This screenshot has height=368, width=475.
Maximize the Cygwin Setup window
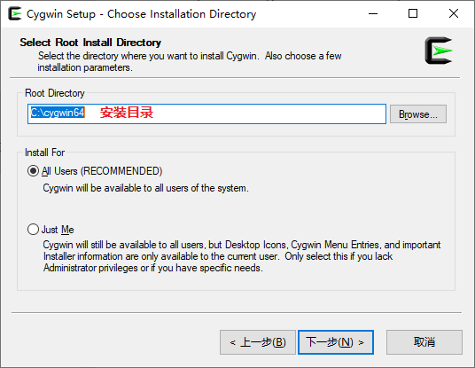(413, 13)
